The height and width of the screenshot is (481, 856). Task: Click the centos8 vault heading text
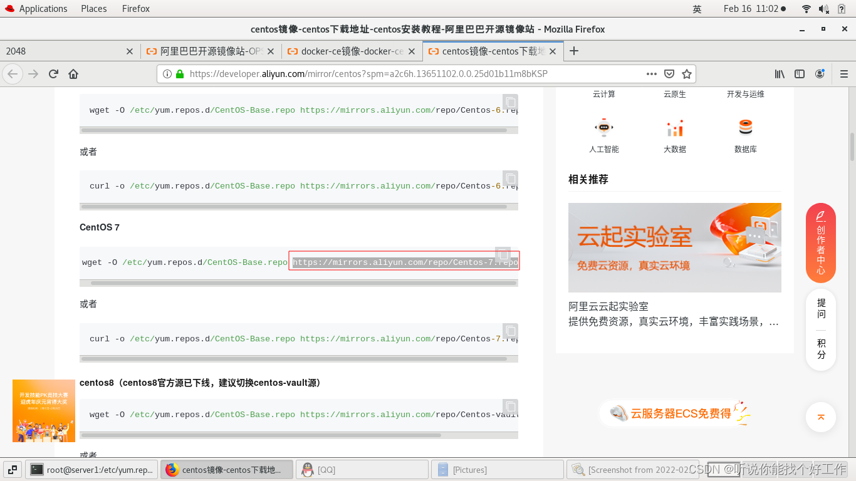pos(200,383)
